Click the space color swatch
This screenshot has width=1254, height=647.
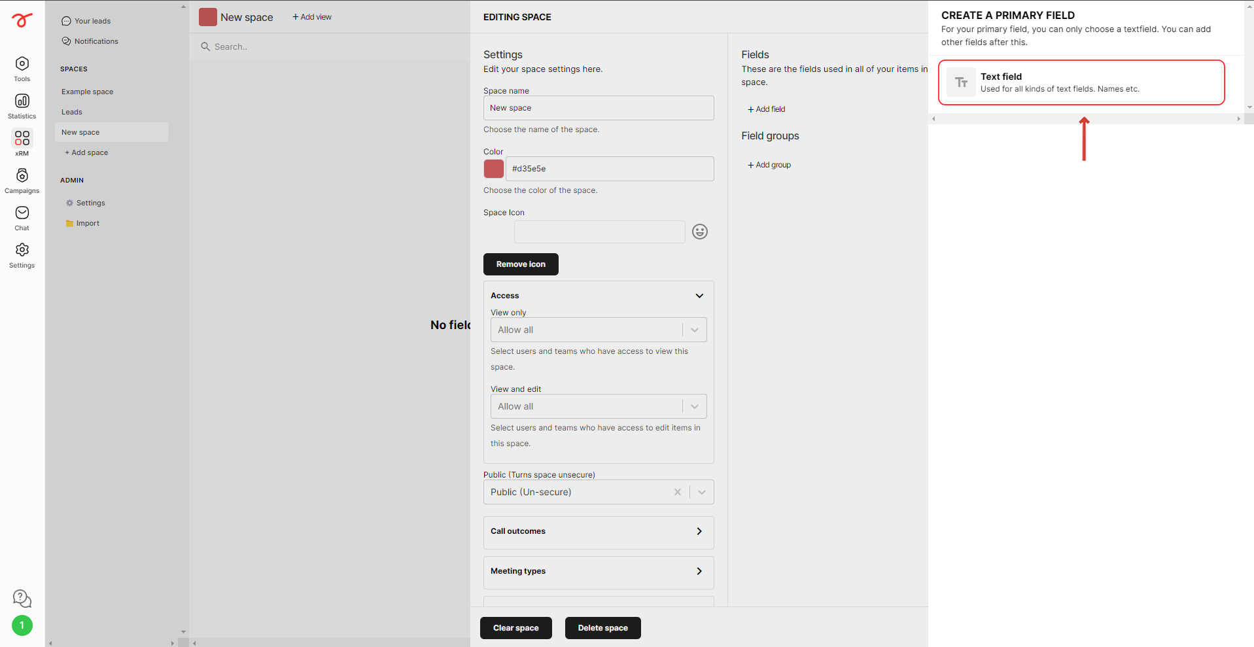coord(494,169)
